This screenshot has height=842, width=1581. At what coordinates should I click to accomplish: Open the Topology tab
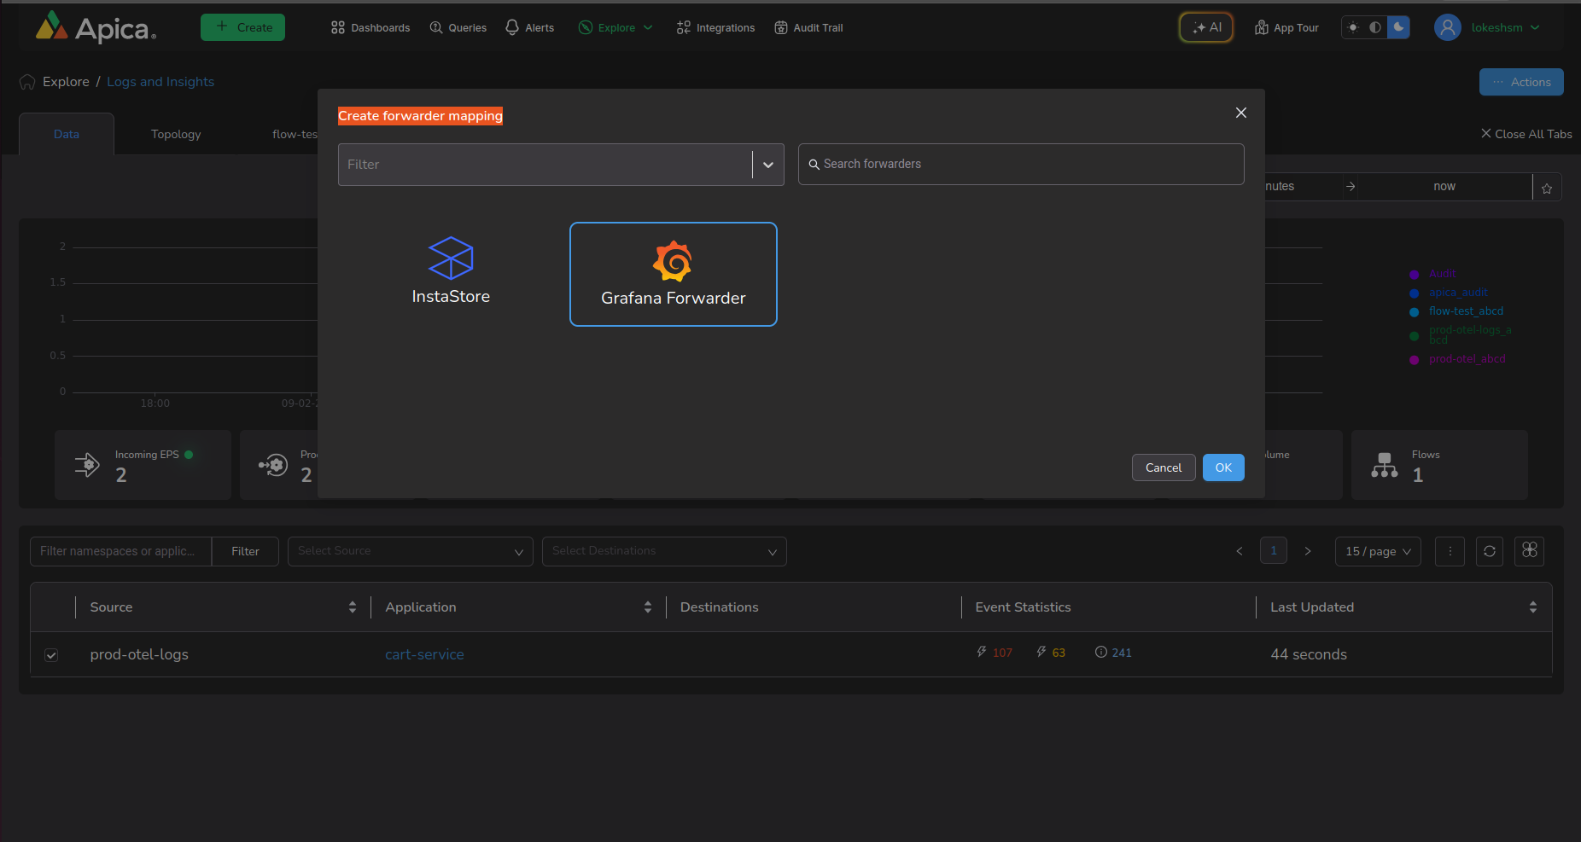[176, 134]
